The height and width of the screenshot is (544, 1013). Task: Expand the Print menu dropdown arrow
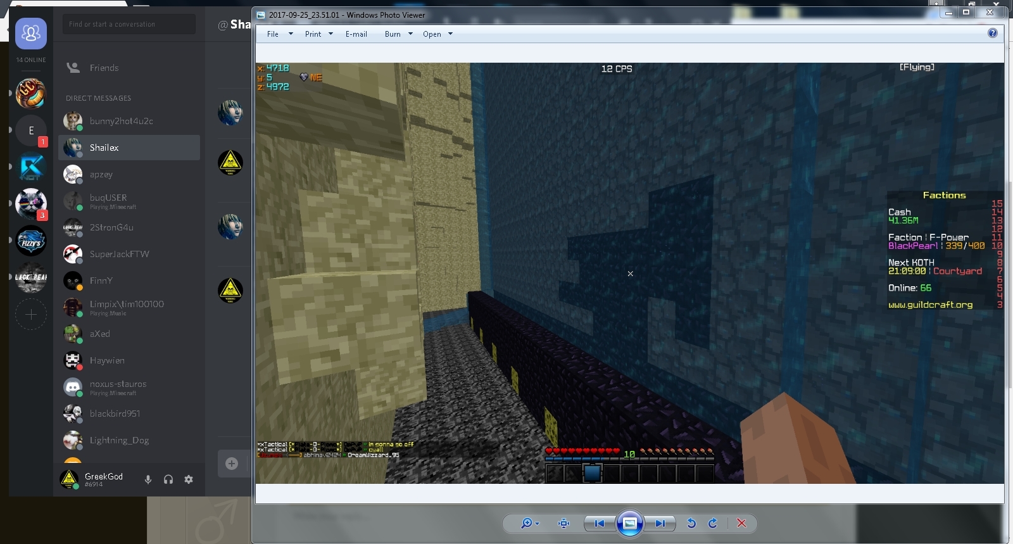coord(330,34)
